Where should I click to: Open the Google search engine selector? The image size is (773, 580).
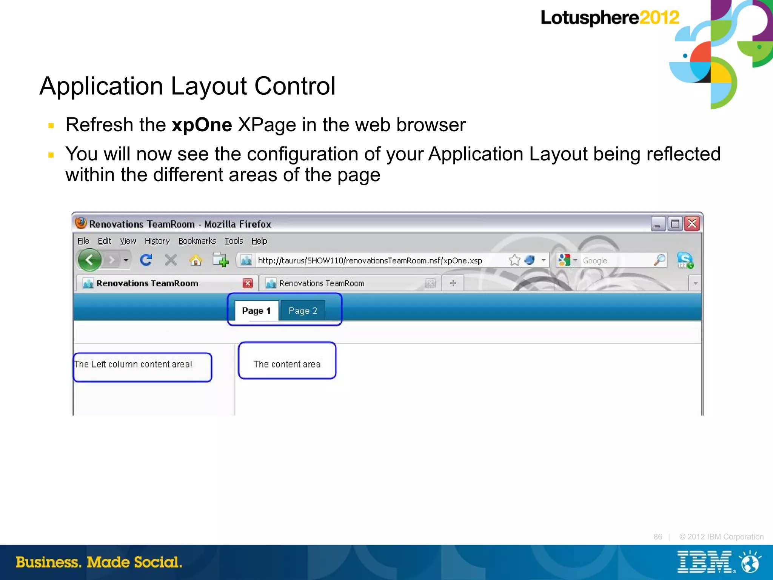point(567,260)
